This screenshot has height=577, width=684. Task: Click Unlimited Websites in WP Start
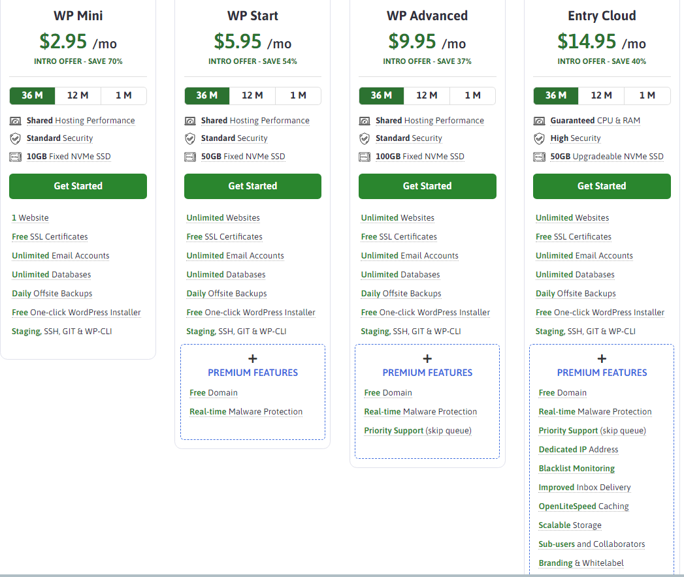[223, 218]
